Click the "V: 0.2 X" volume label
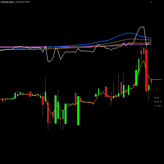This screenshot has height=164, width=164. (158, 102)
